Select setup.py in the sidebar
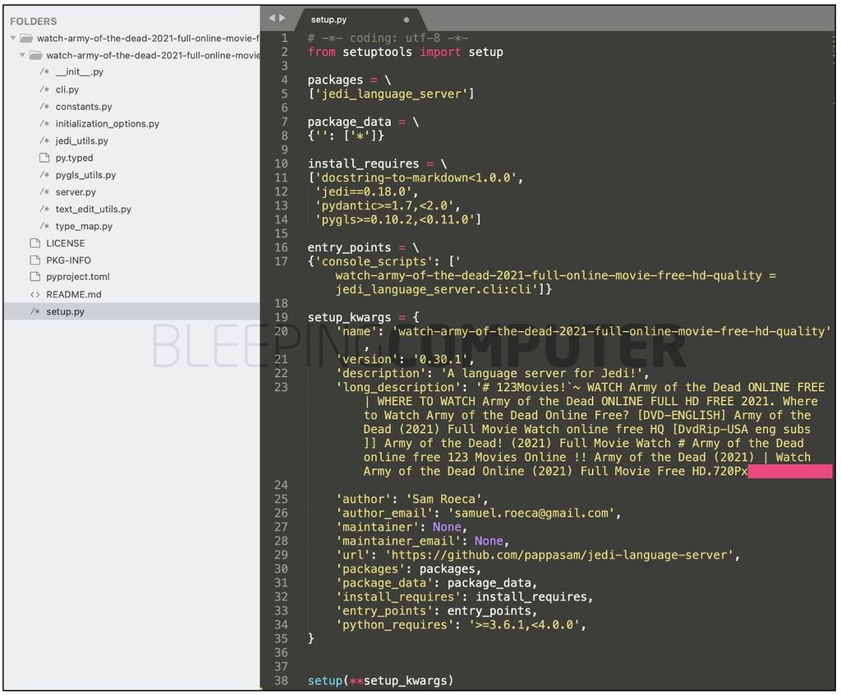The width and height of the screenshot is (841, 695). click(x=65, y=311)
